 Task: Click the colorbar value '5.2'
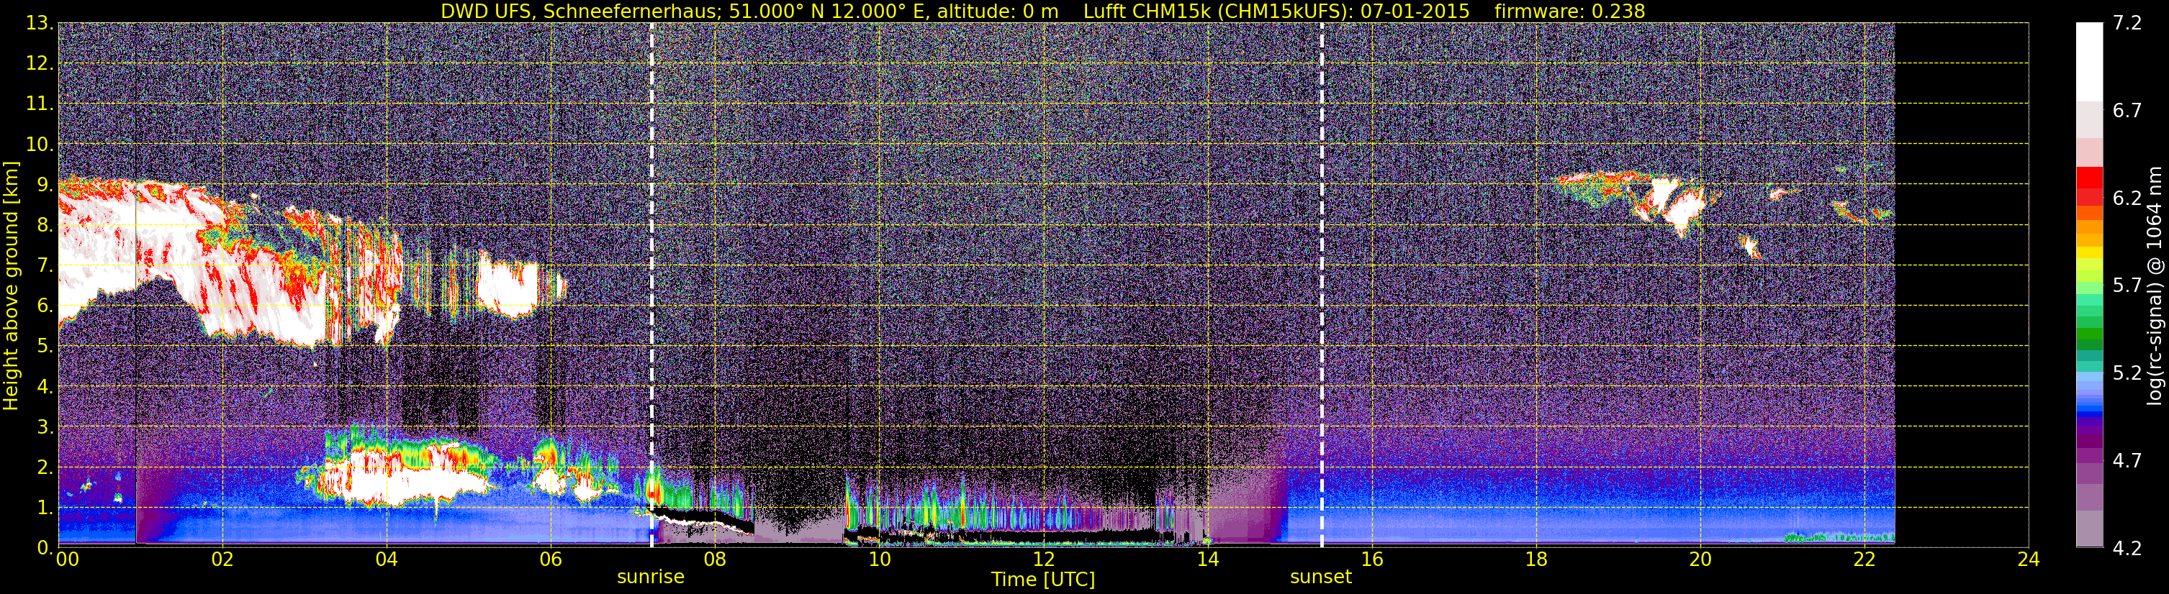tap(2127, 373)
